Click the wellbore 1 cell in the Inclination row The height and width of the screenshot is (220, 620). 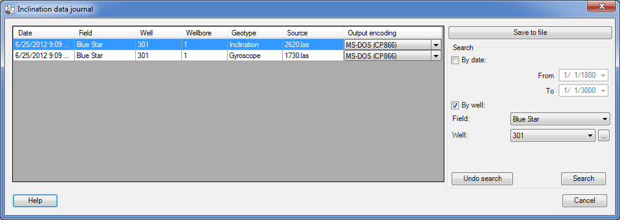pyautogui.click(x=204, y=45)
